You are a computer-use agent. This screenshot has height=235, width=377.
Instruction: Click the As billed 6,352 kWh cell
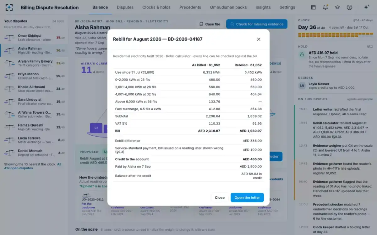[x=211, y=72]
